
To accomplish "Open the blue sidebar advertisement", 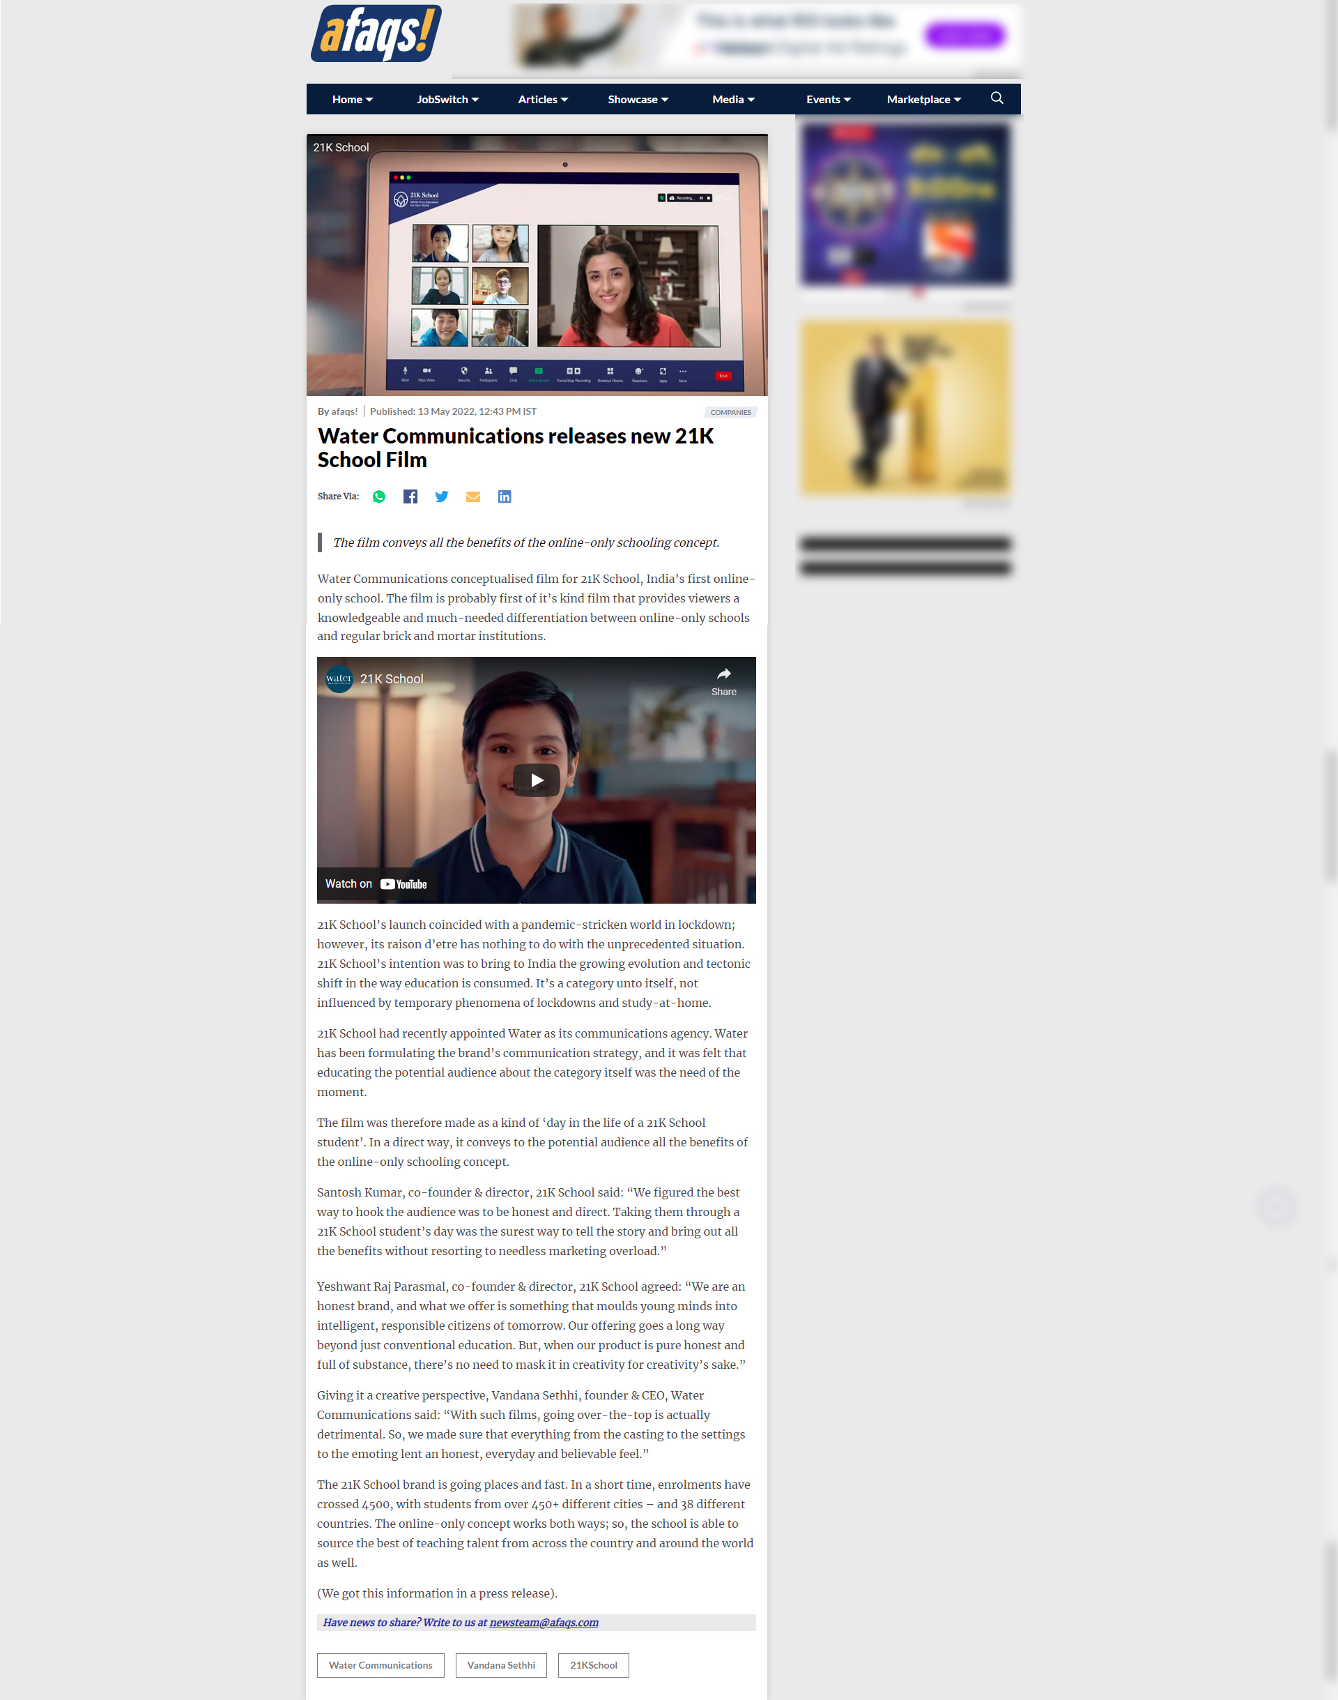I will tap(907, 204).
